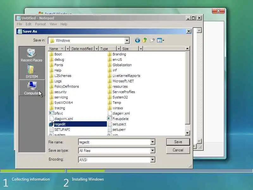
Task: Click the Save button
Action: (x=178, y=142)
